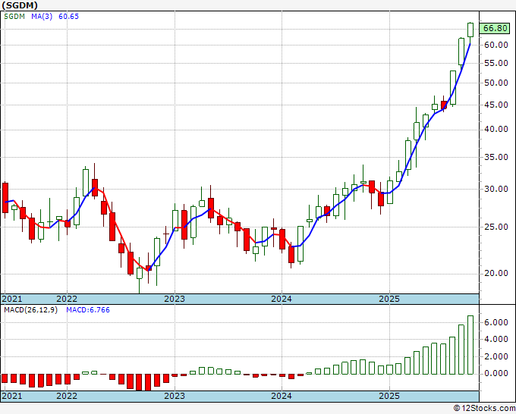Click the first red candlestick at 2021
516x414 pixels.
tap(5, 198)
